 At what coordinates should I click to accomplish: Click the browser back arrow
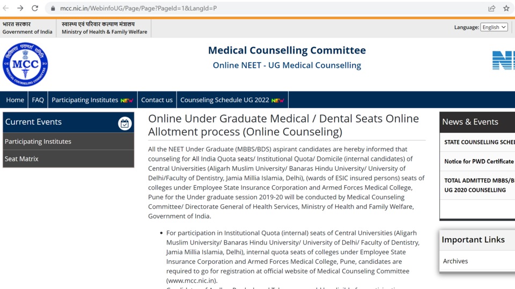click(5, 8)
